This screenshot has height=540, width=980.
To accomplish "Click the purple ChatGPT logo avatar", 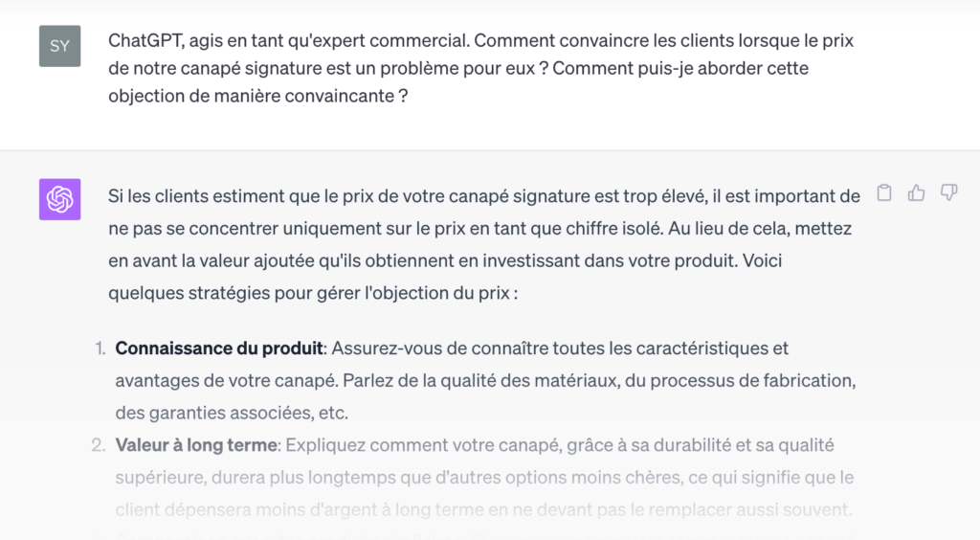I will [60, 199].
